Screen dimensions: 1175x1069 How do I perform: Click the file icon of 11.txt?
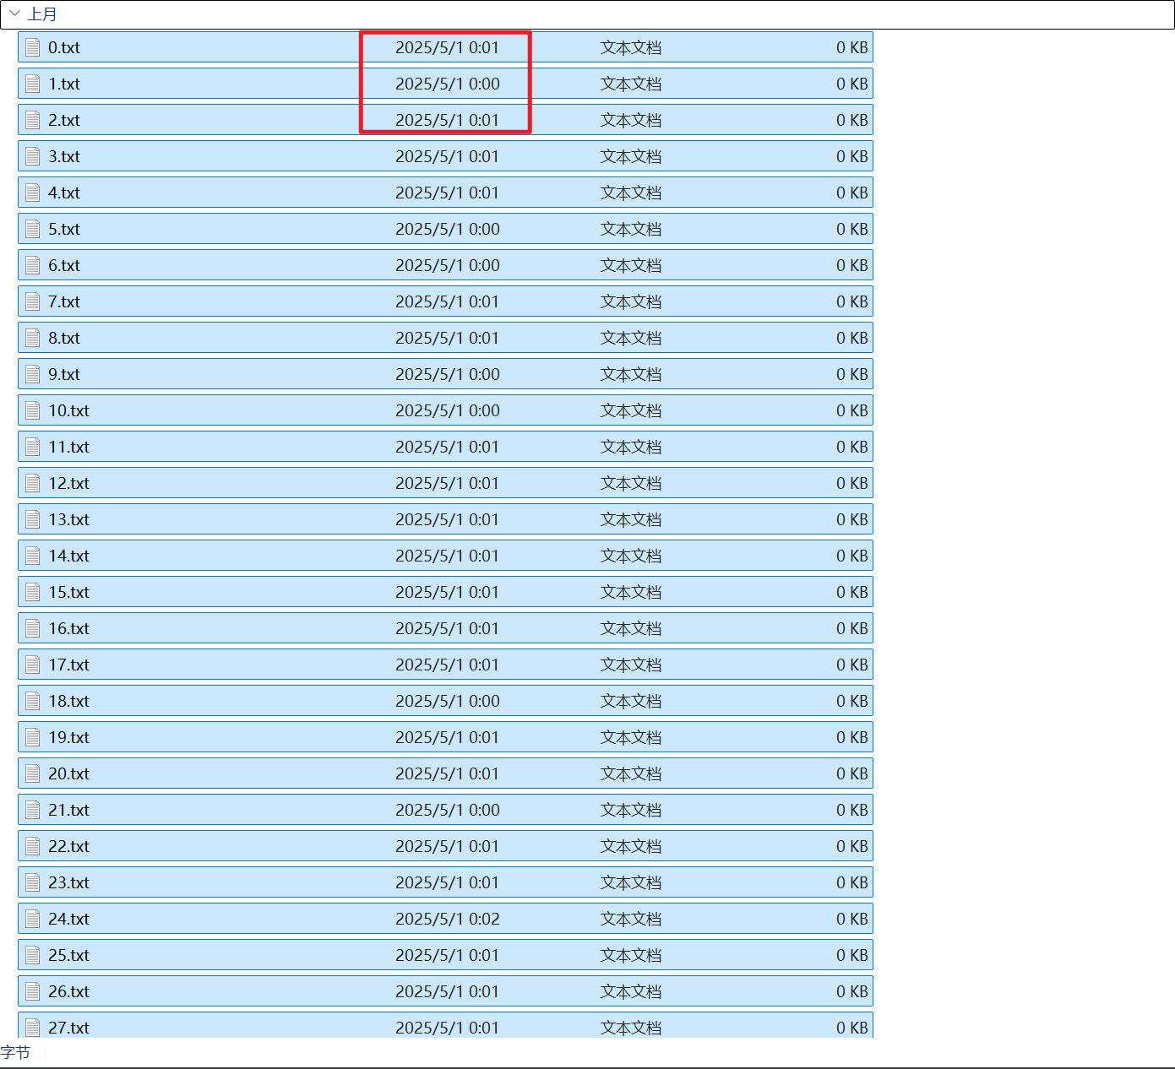[x=33, y=447]
